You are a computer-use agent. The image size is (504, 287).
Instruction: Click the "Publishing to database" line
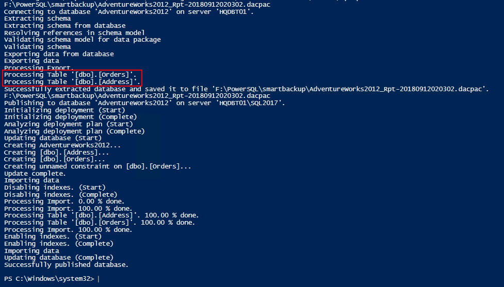click(144, 103)
